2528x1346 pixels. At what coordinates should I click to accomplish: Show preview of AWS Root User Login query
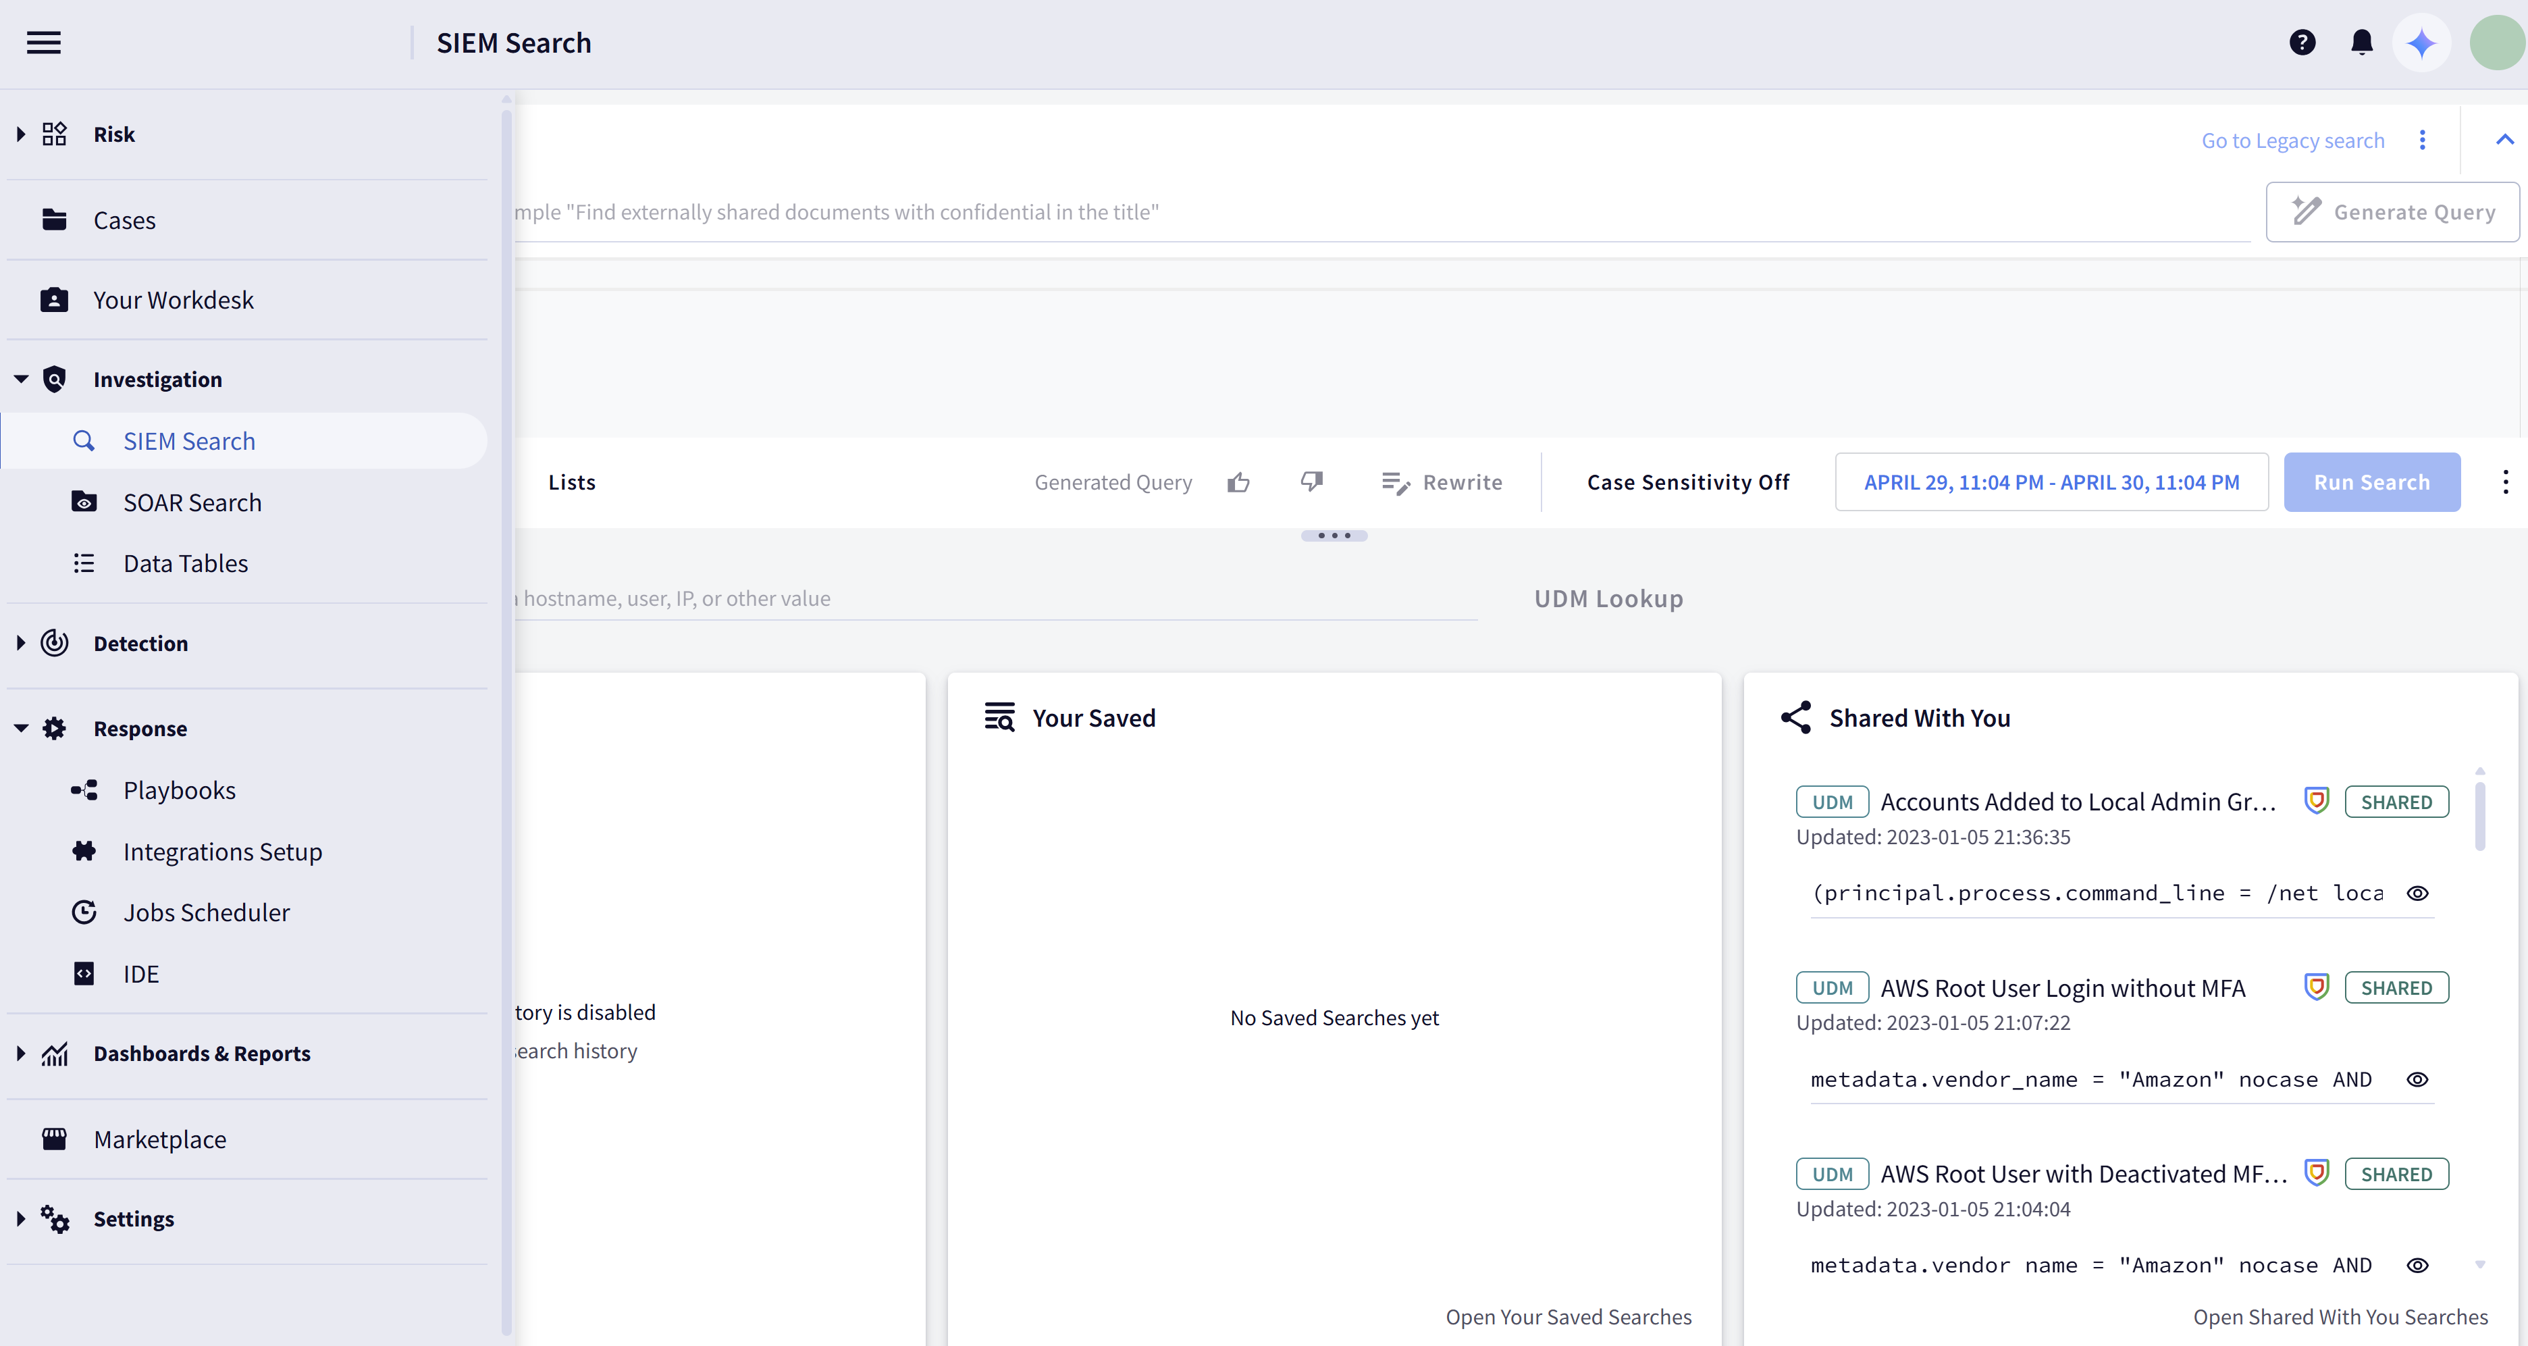(2418, 1080)
